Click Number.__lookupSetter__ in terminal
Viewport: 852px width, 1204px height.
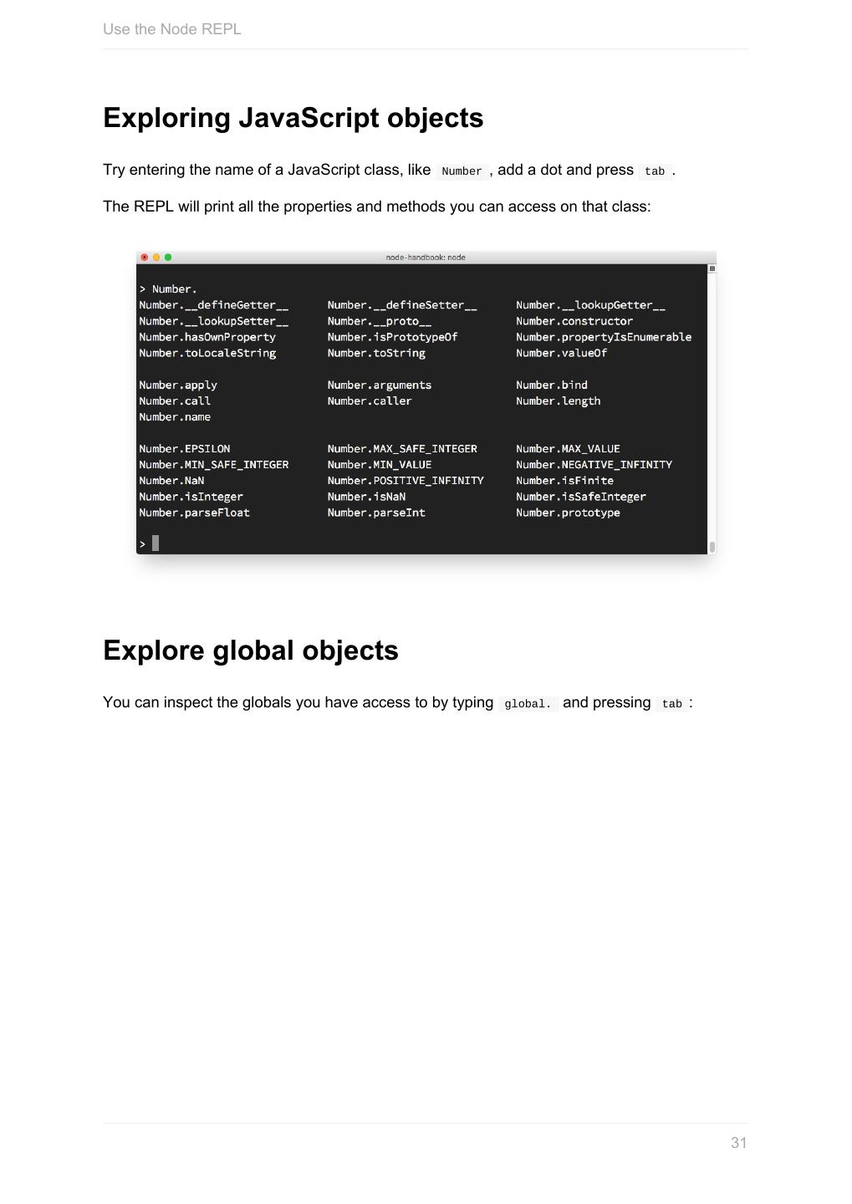(x=214, y=321)
